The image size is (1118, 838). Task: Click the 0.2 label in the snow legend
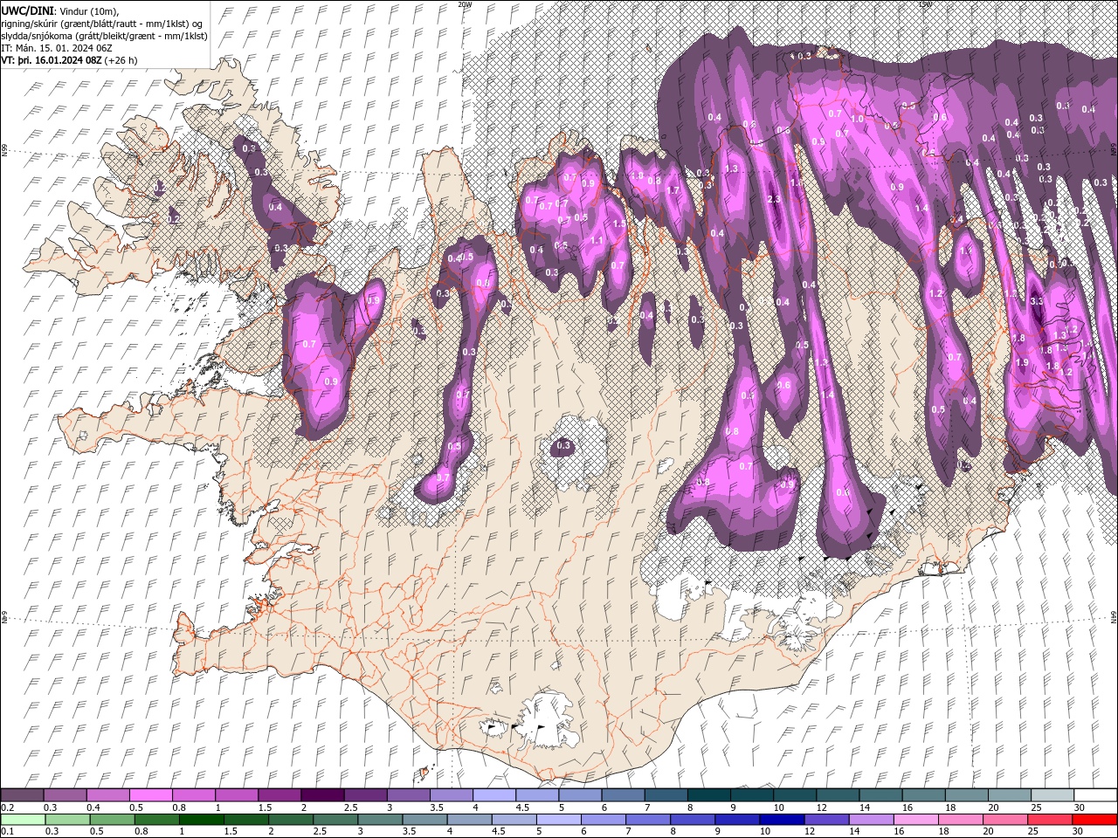point(7,807)
